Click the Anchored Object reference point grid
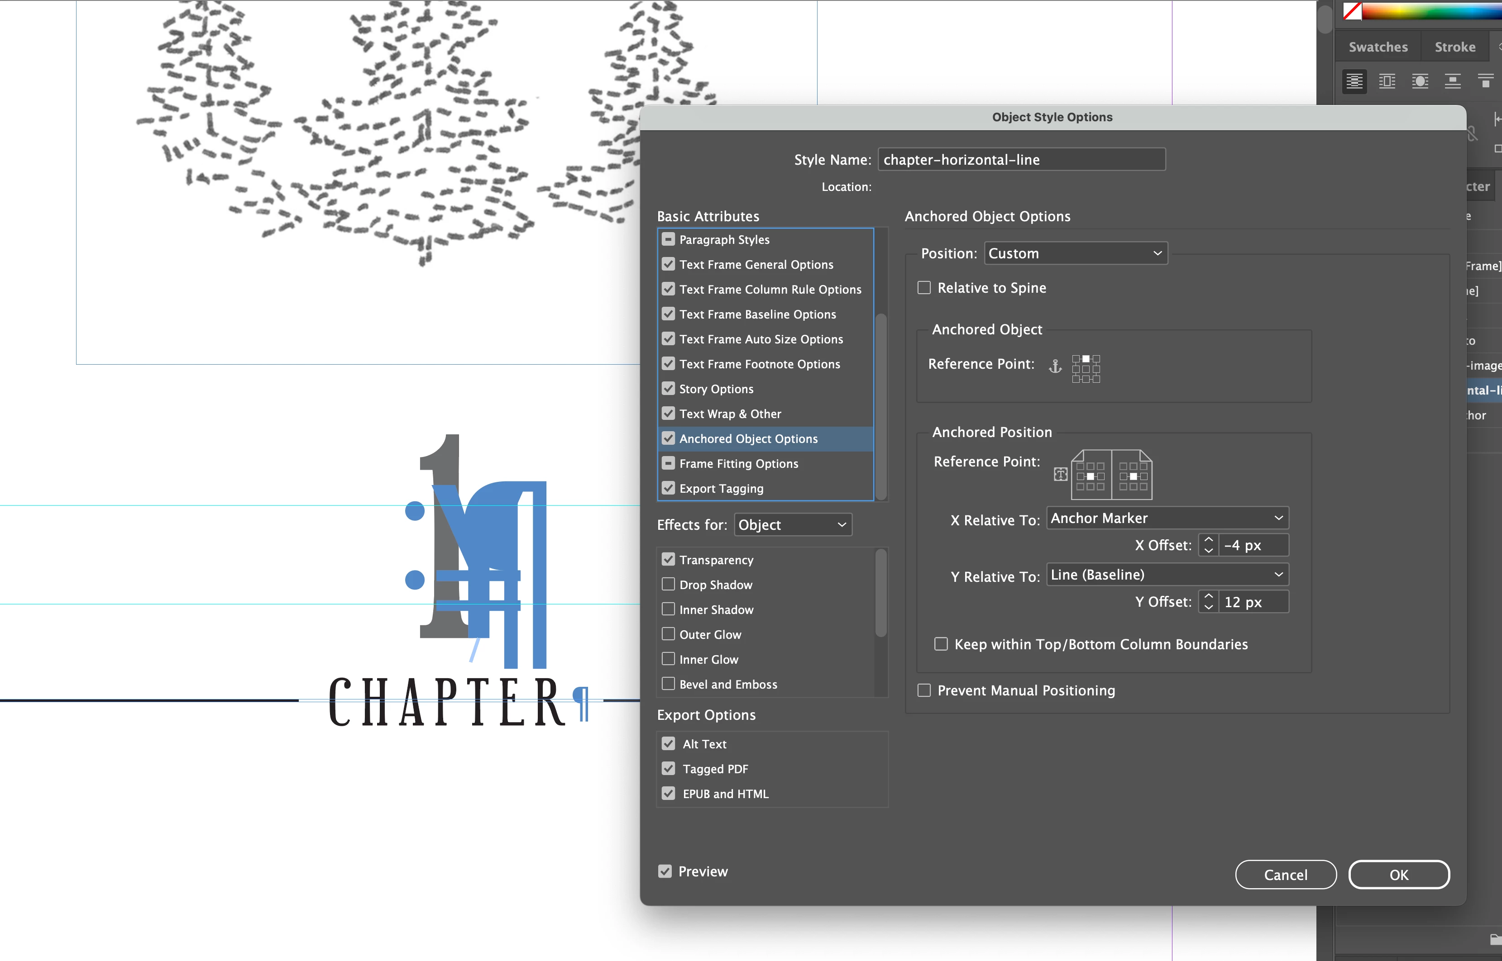The image size is (1502, 961). [1086, 369]
